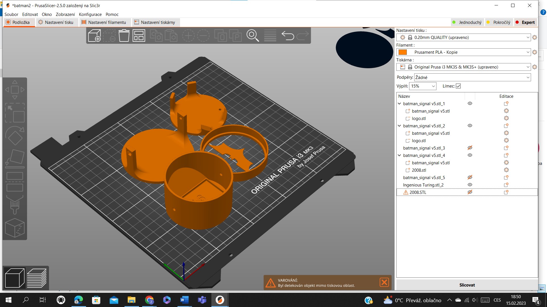Viewport: 547px width, 307px height.
Task: Click the Add object toolbar icon
Action: [95, 36]
